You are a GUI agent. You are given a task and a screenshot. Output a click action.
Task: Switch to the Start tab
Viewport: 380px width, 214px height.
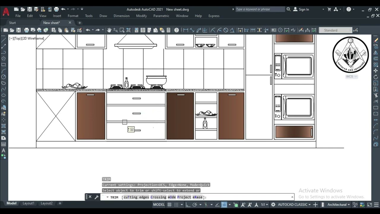pyautogui.click(x=12, y=23)
